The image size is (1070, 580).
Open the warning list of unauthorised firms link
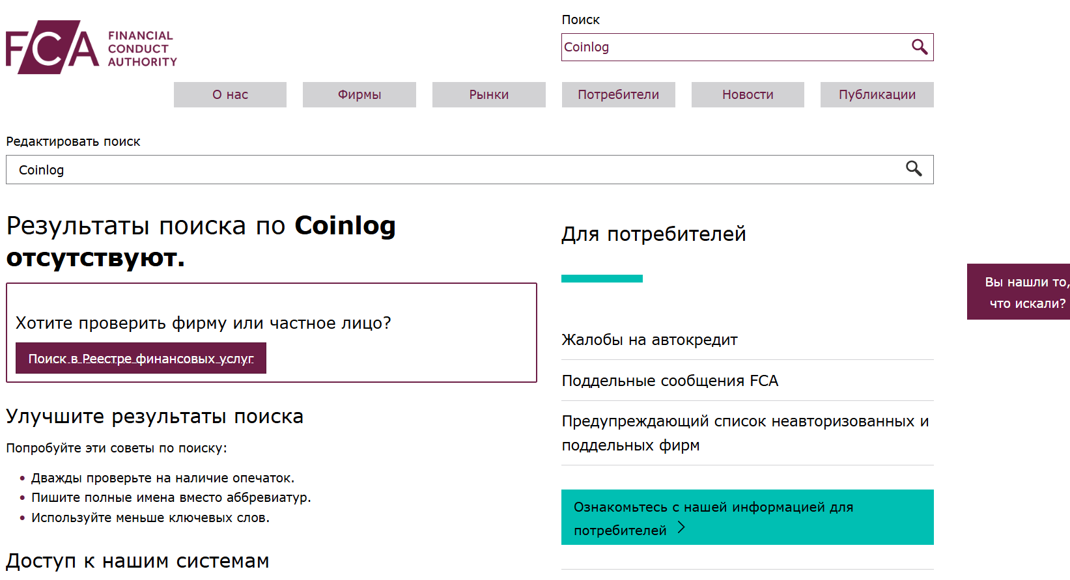pos(745,433)
